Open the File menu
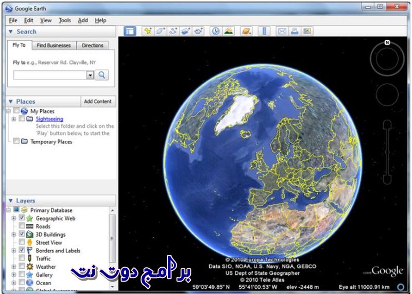Viewport: 412px width, 294px height. coord(13,20)
